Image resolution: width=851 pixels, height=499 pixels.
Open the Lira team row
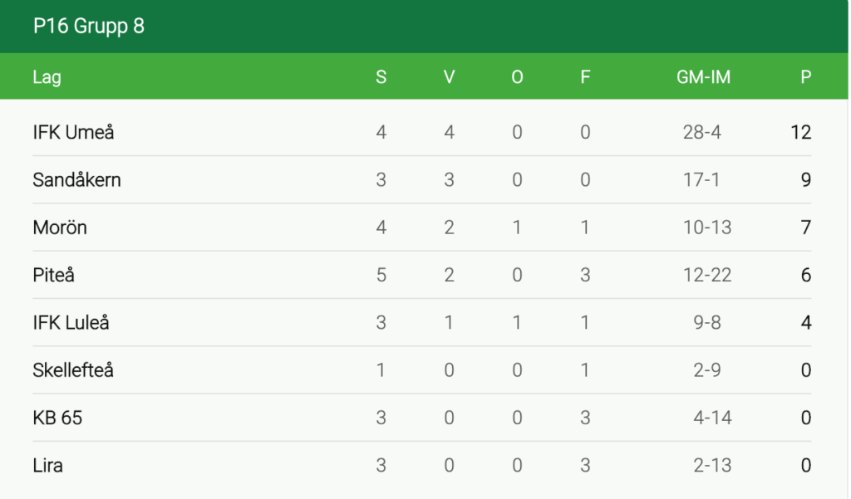47,466
